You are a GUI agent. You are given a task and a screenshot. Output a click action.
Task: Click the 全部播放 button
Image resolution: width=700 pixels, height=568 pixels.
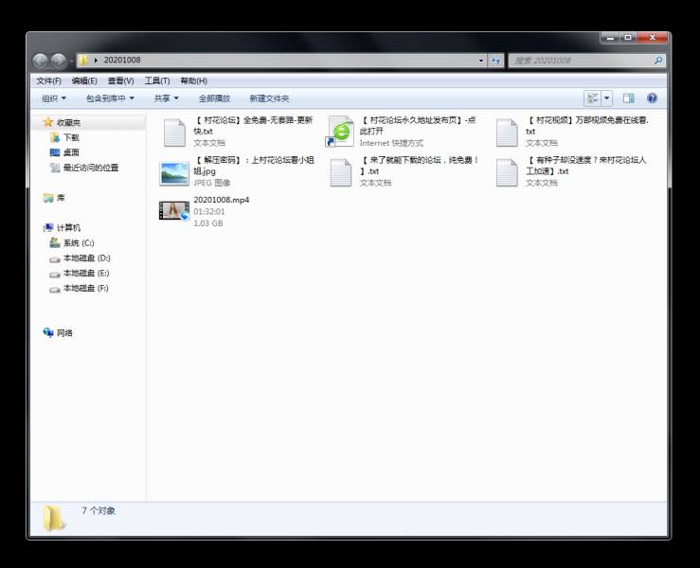point(214,98)
